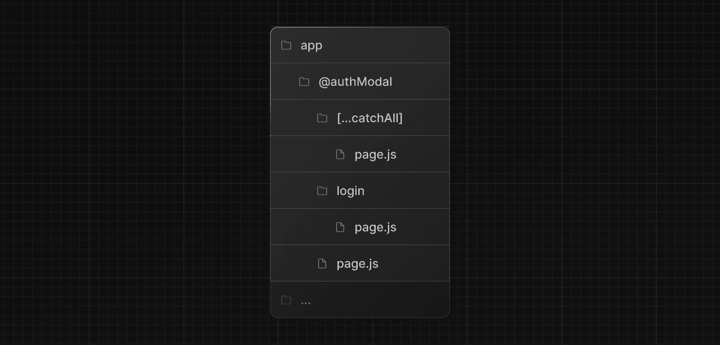Open page.js text directly below login's page.js
Screen dimensions: 720x345
pos(357,264)
